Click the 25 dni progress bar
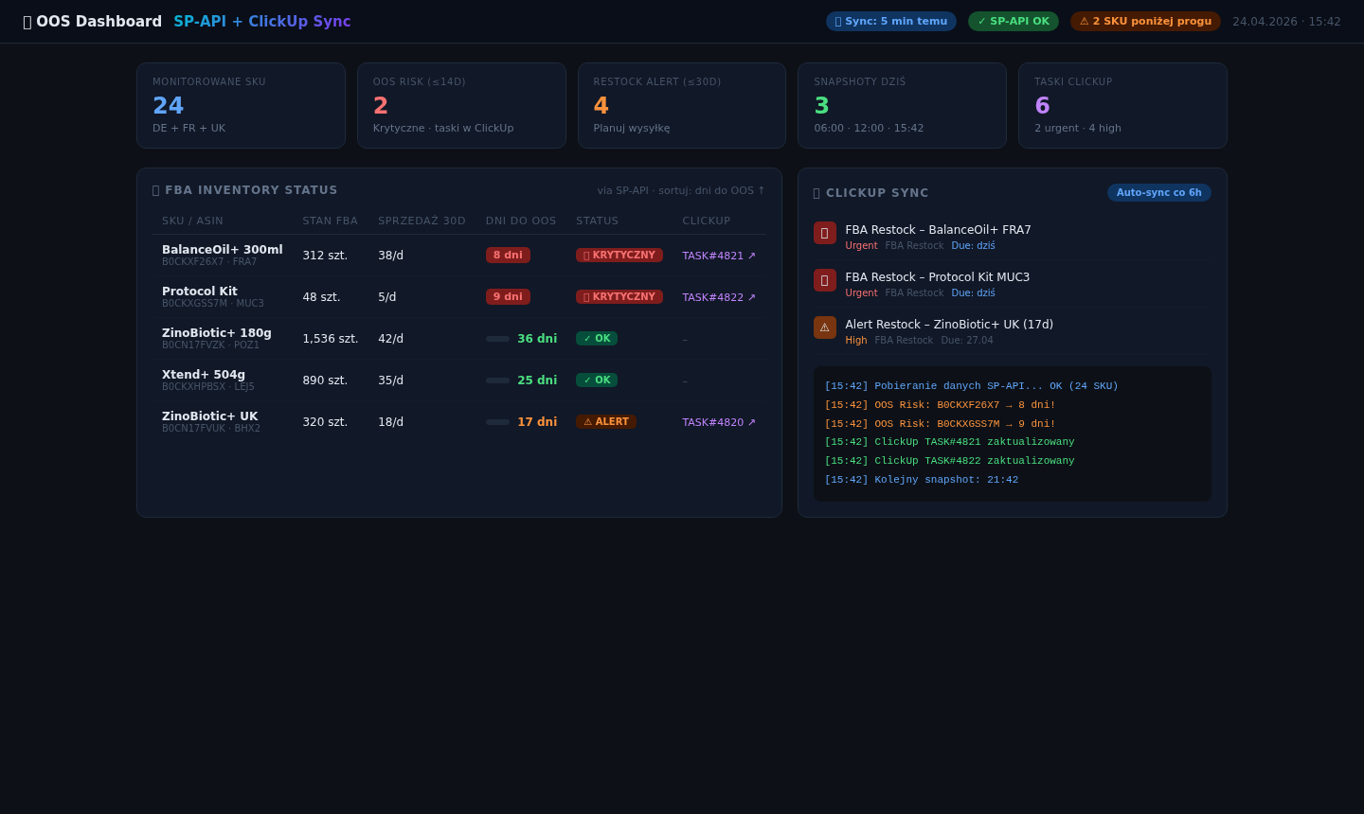The height and width of the screenshot is (814, 1364). 497,380
